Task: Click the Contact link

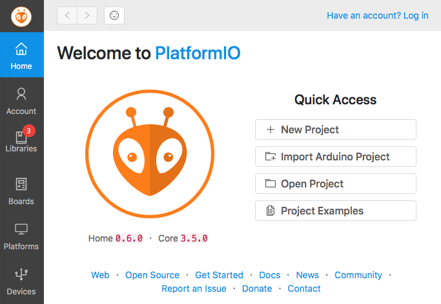Action: coord(304,289)
